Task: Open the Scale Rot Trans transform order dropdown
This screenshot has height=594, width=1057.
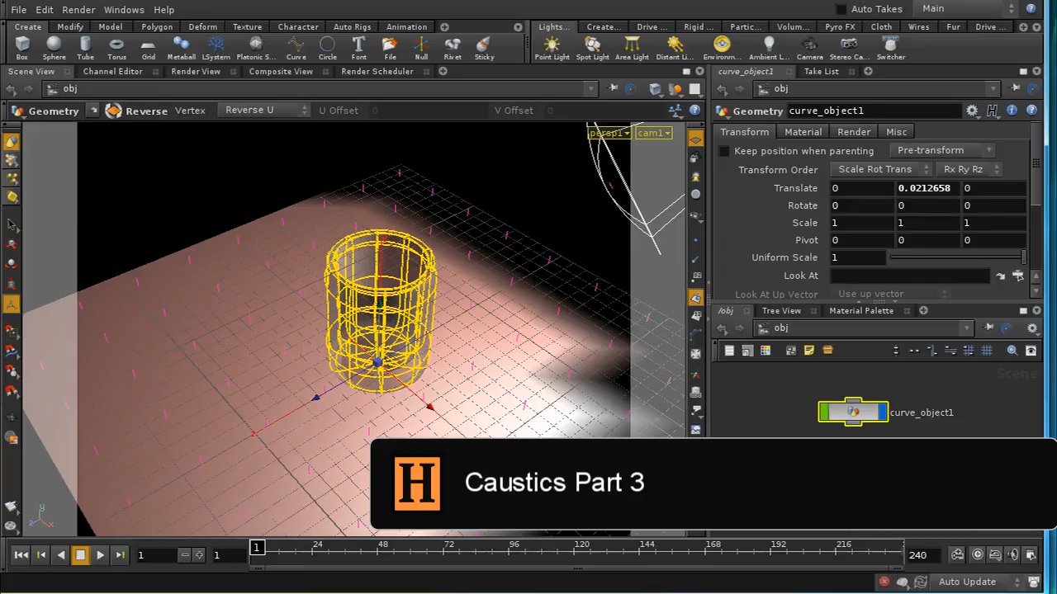Action: point(879,169)
